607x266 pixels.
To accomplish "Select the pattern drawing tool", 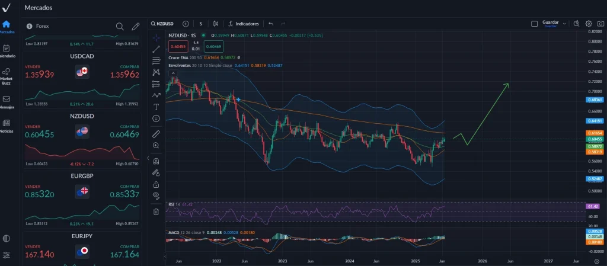I will (x=156, y=72).
